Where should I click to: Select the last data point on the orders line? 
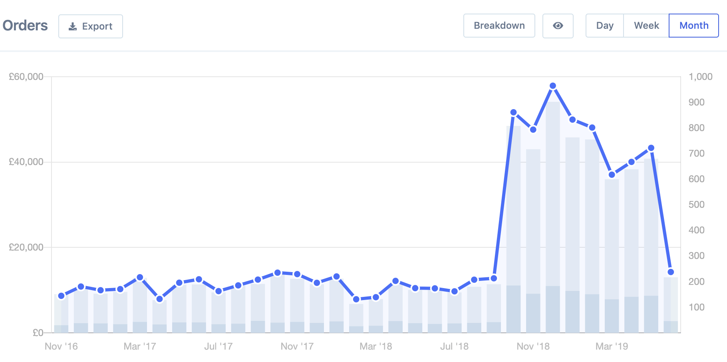point(671,272)
